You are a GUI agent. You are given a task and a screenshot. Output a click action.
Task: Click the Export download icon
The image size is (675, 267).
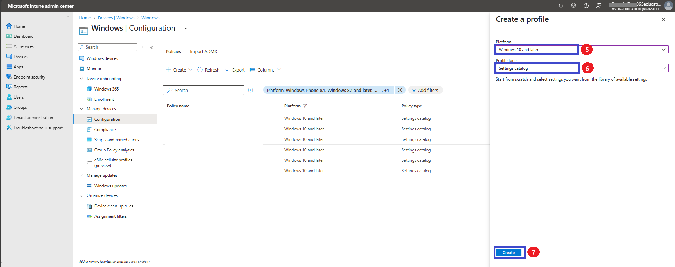(227, 70)
